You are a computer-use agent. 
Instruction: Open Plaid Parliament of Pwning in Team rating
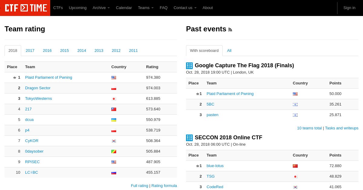(x=48, y=78)
